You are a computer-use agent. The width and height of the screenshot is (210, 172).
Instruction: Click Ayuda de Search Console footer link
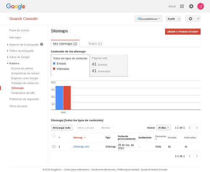coord(154,169)
